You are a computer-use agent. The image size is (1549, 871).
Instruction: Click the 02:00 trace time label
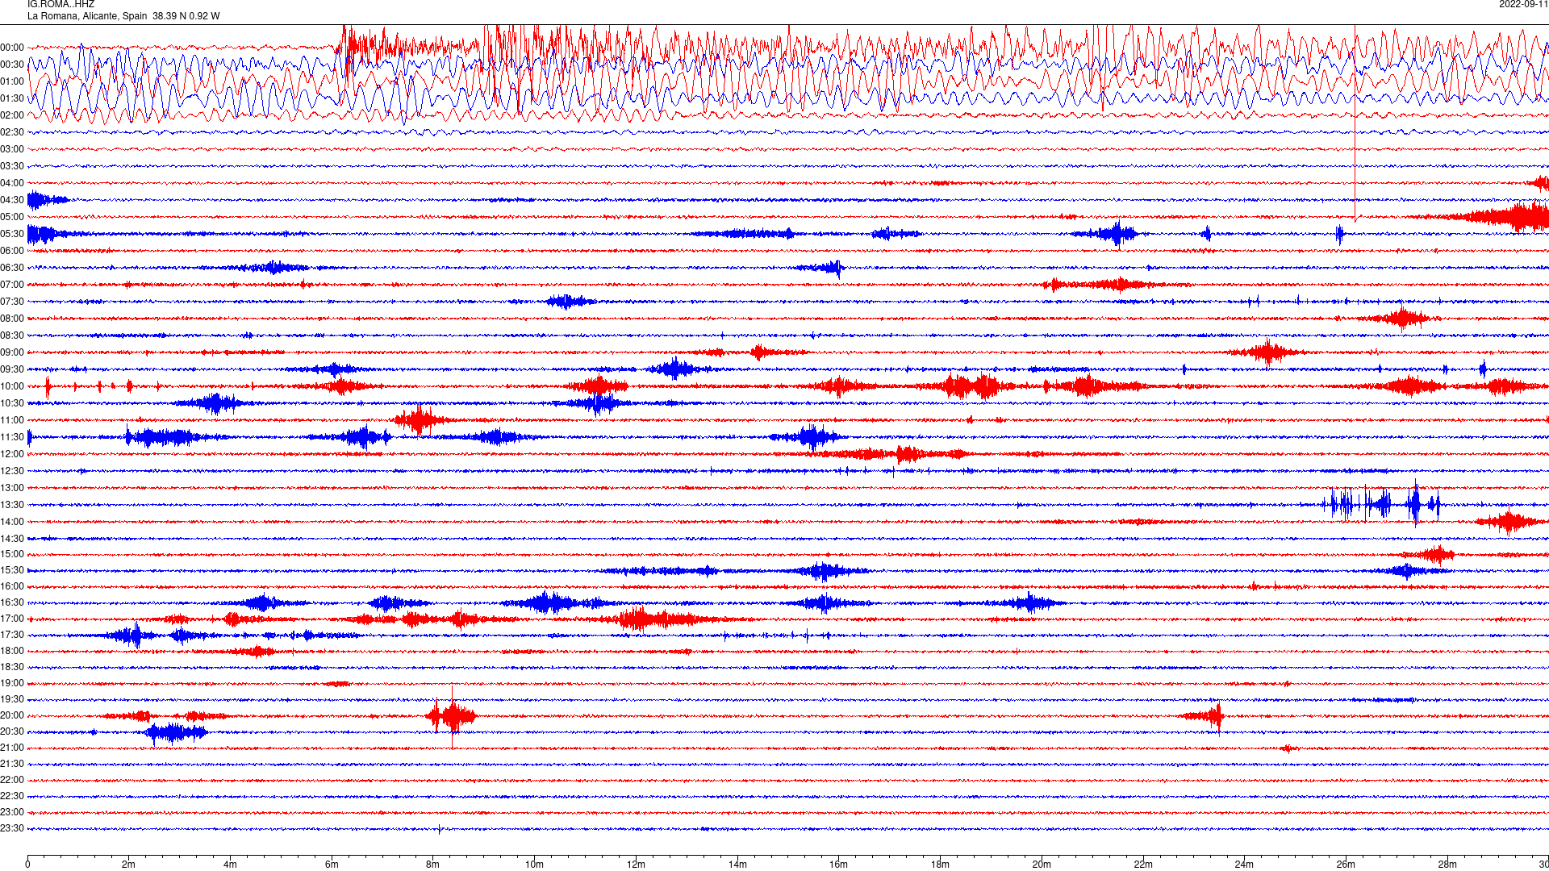tap(12, 115)
